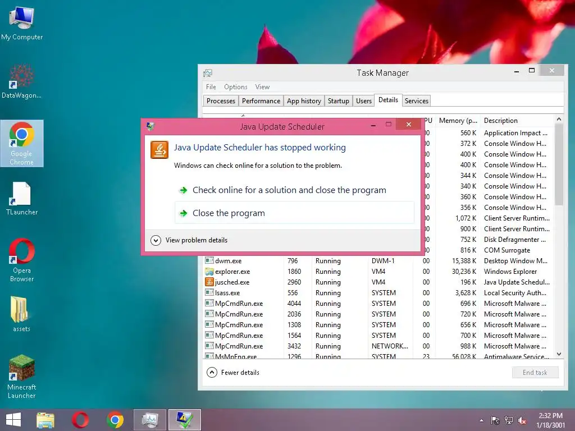The width and height of the screenshot is (575, 431).
Task: Click the DWM-1 user name cell
Action: (383, 261)
